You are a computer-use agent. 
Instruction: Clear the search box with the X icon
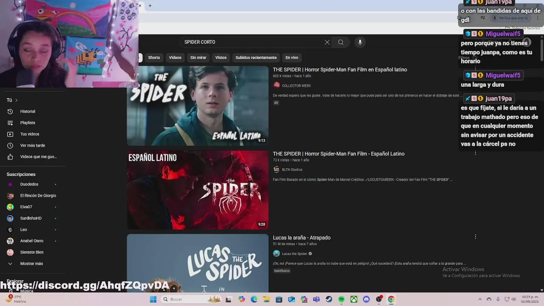point(327,42)
